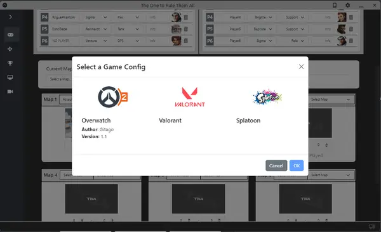
Task: Open the Sigma hero dropdown for Player6
Action: 262,41
